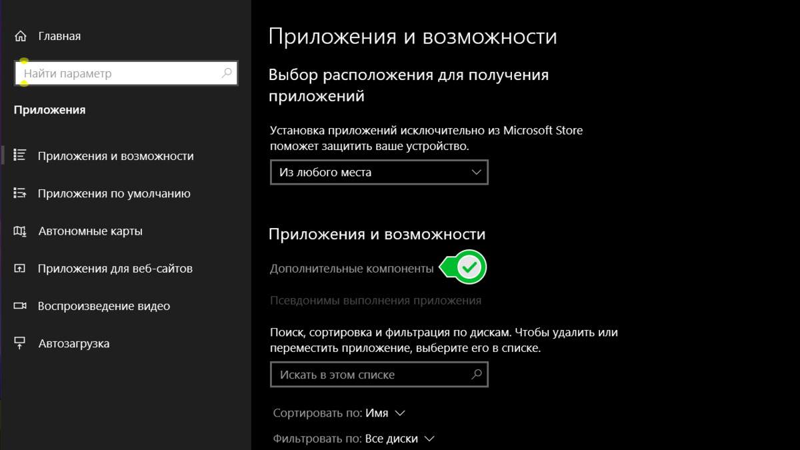Switch to Воспроизведение видео settings
This screenshot has height=450, width=800.
[105, 306]
